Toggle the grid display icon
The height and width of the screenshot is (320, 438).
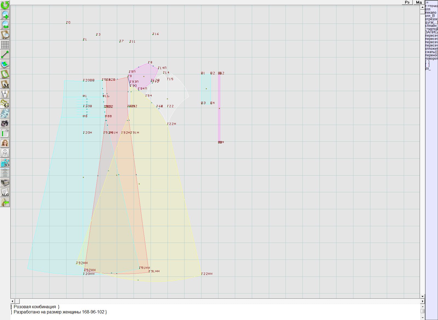5,45
